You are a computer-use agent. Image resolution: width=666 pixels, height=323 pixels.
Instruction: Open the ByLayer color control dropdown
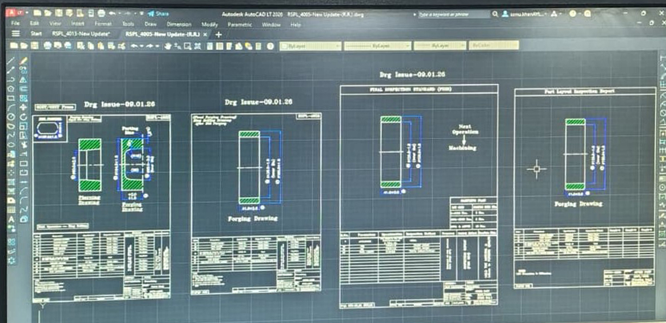[x=310, y=45]
